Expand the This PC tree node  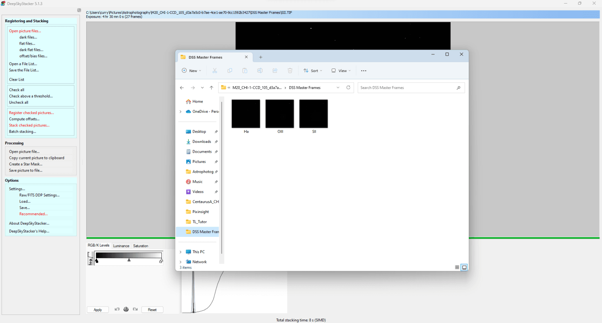click(180, 252)
